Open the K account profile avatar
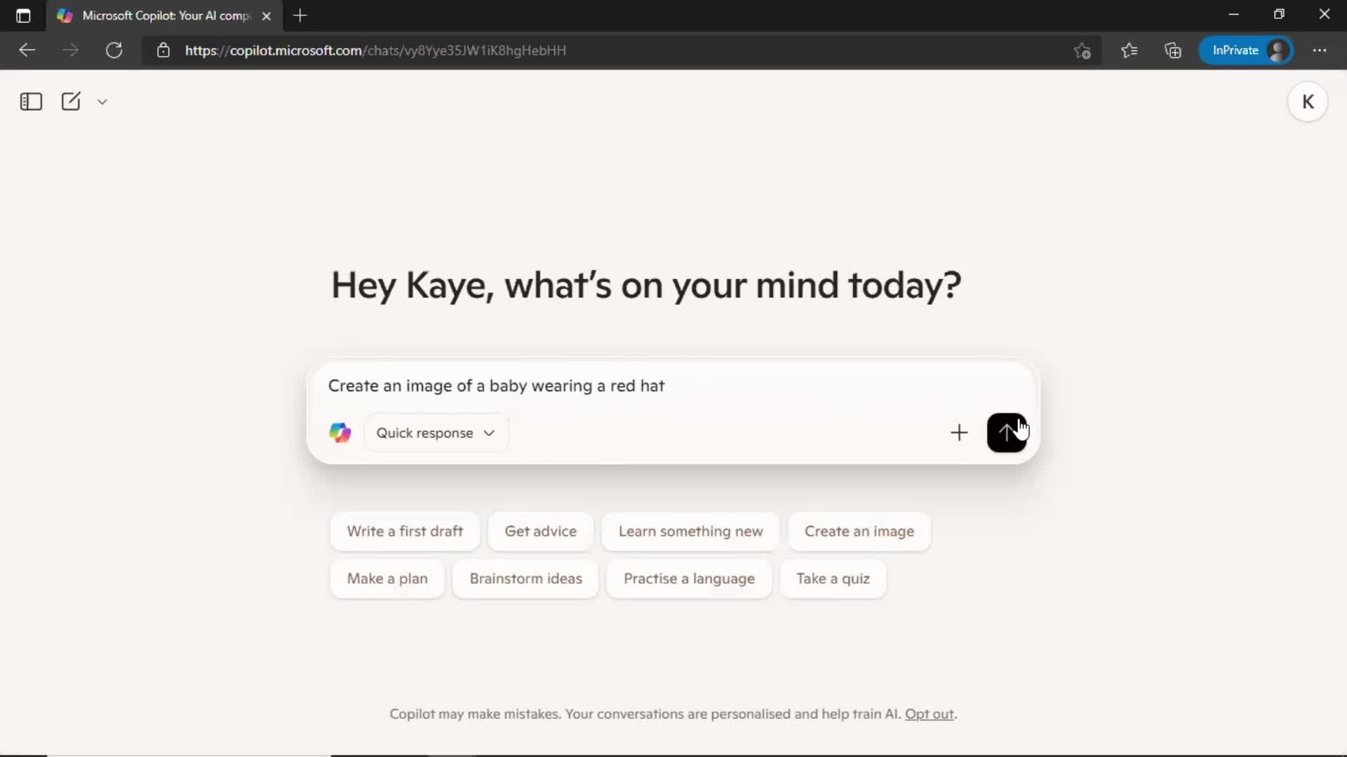Image resolution: width=1347 pixels, height=757 pixels. pos(1308,102)
